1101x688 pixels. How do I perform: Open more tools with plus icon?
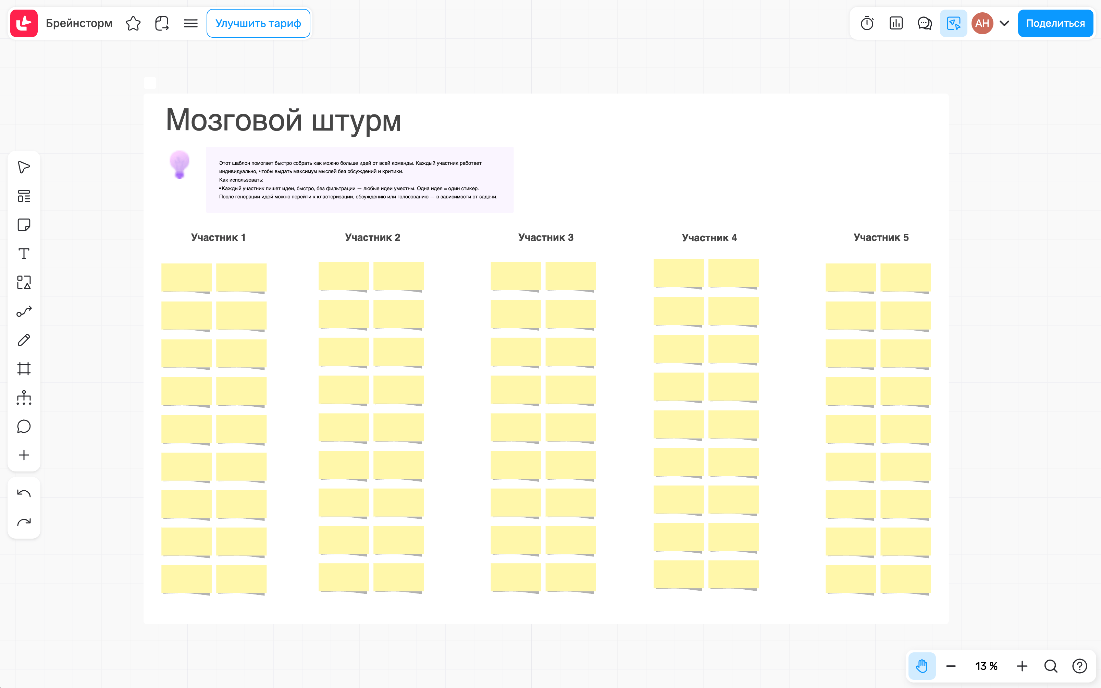(24, 455)
